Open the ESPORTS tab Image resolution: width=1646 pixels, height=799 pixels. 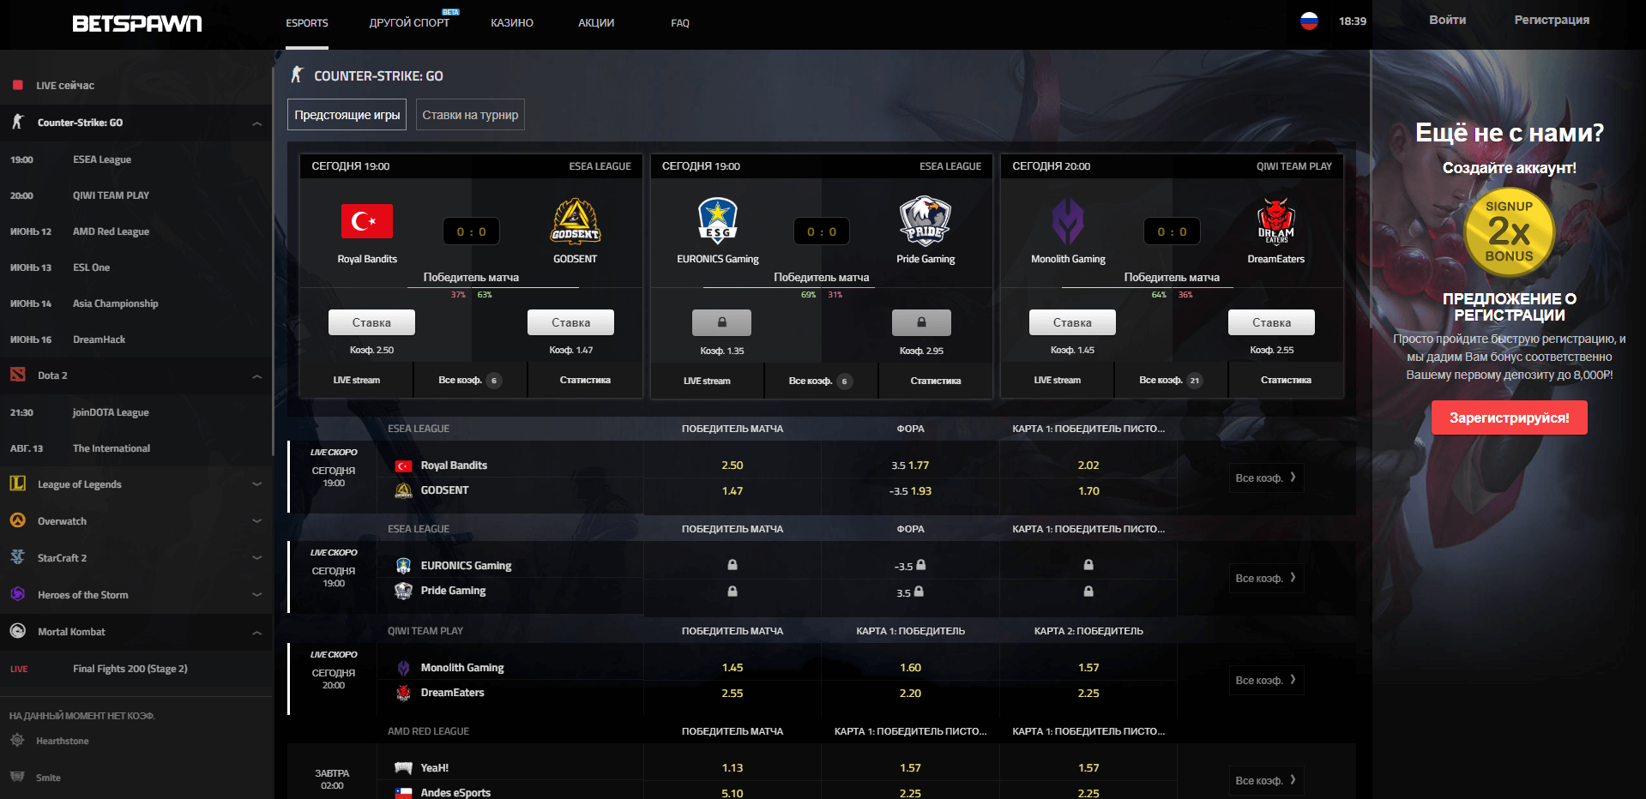307,23
